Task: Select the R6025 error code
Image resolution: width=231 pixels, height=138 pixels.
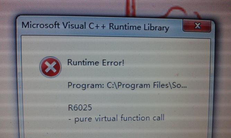Action: pos(80,108)
